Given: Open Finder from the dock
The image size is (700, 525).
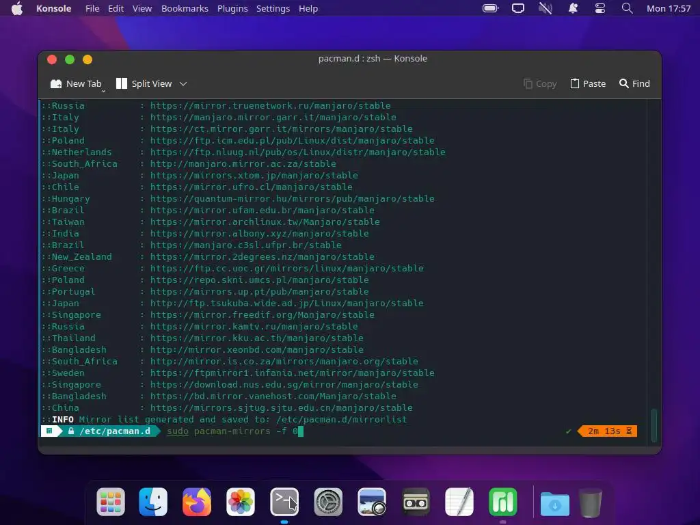Looking at the screenshot, I should pyautogui.click(x=153, y=502).
